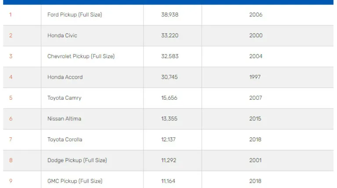
Task: Click the 15,656 value
Action: [169, 98]
